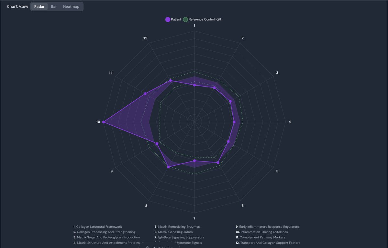Select the patient data point on axis 11
Screen dimensions: 388x248
click(x=145, y=94)
